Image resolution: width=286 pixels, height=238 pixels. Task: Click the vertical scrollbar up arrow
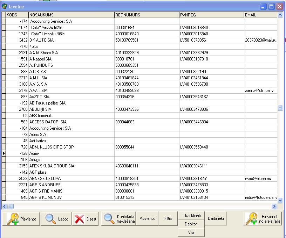[x=280, y=15]
